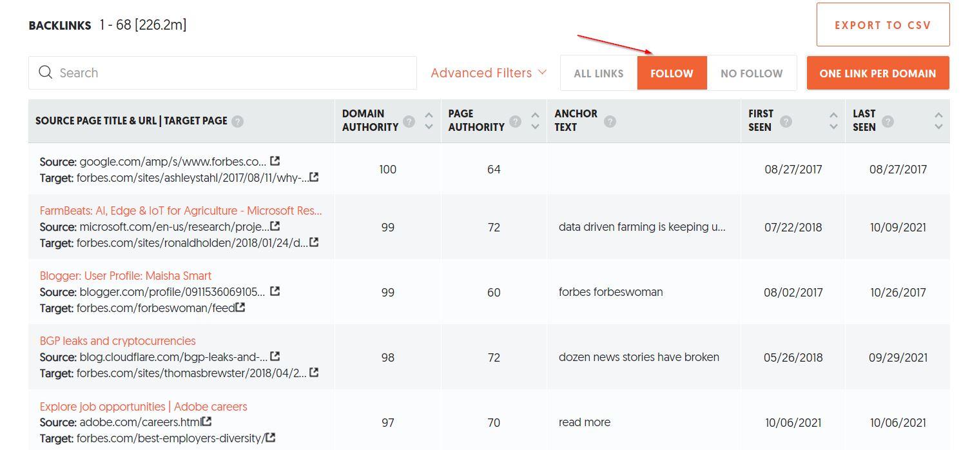The image size is (961, 450).
Task: Show help tooltip for Last Seen
Action: 888,121
